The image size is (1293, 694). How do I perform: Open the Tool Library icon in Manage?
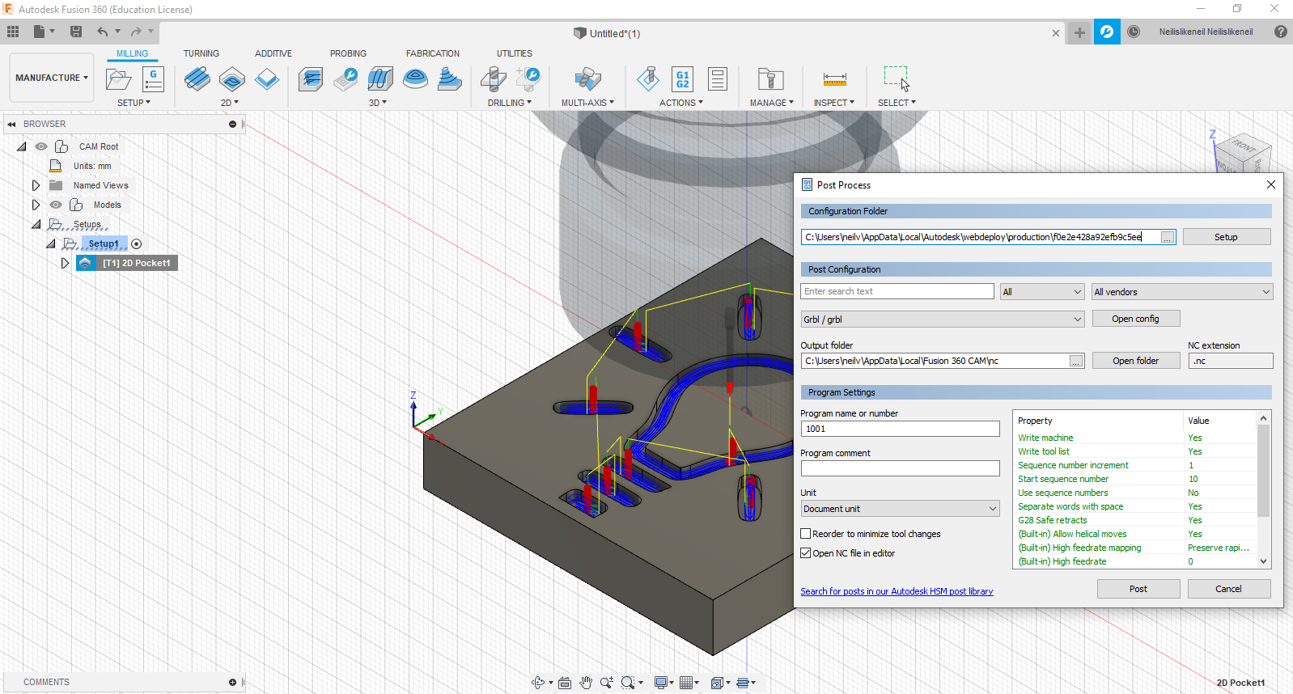tap(770, 79)
